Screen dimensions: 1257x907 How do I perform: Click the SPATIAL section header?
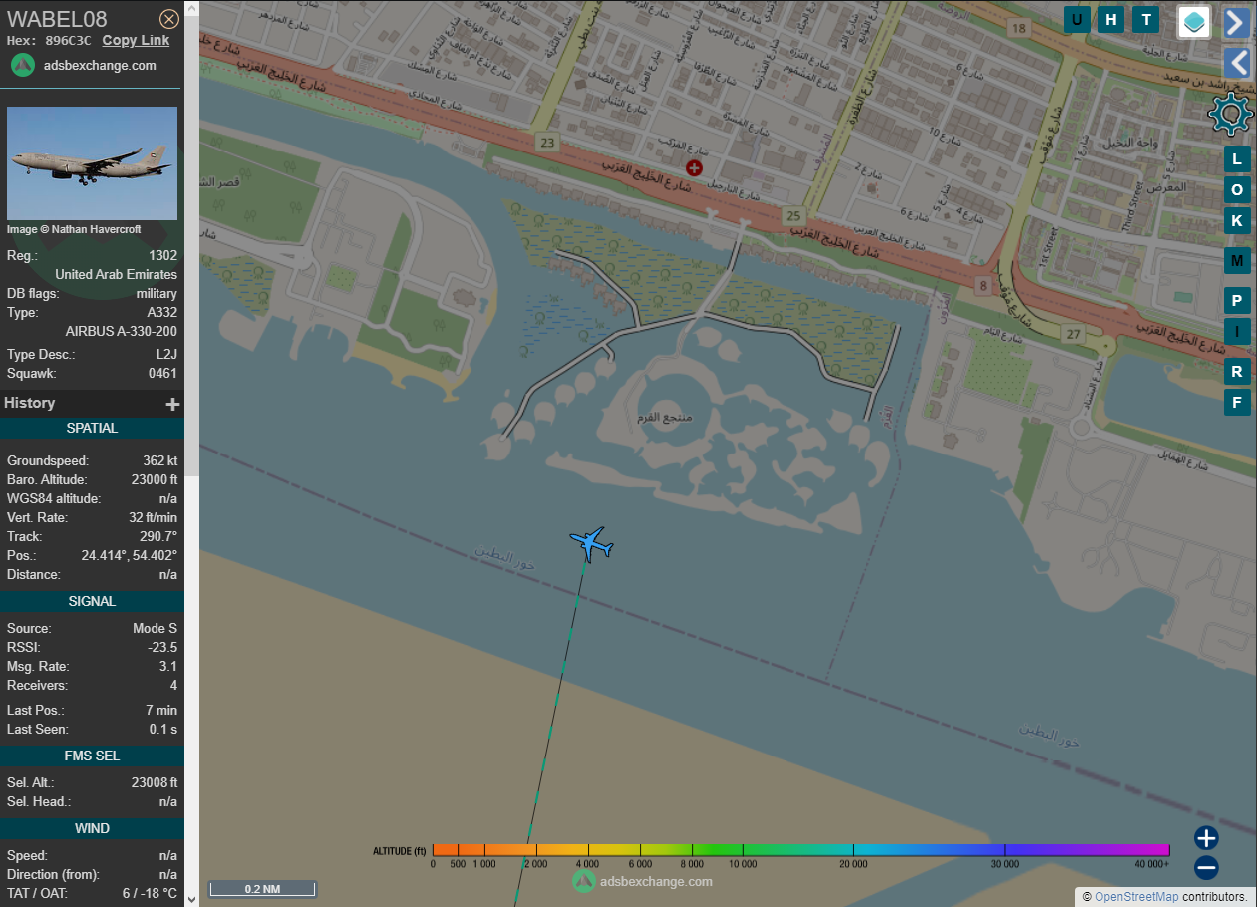(92, 428)
